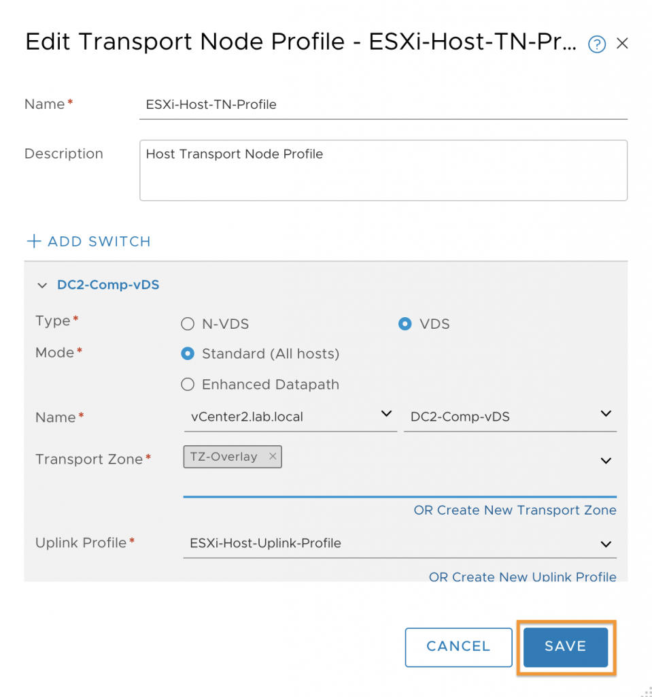Viewport: 652px width, 697px height.
Task: Click the SAVE button
Action: click(x=566, y=647)
